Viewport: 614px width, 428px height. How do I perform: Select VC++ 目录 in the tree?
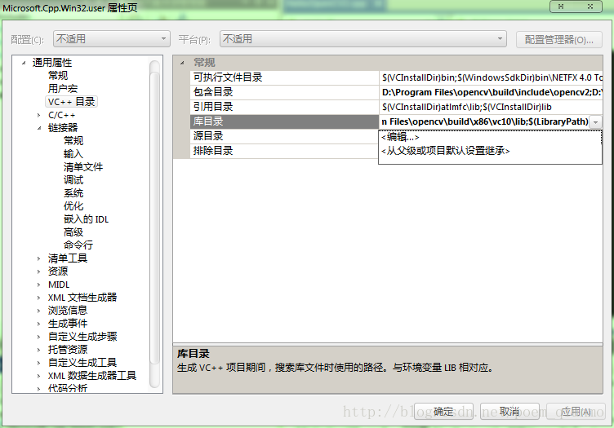click(71, 102)
